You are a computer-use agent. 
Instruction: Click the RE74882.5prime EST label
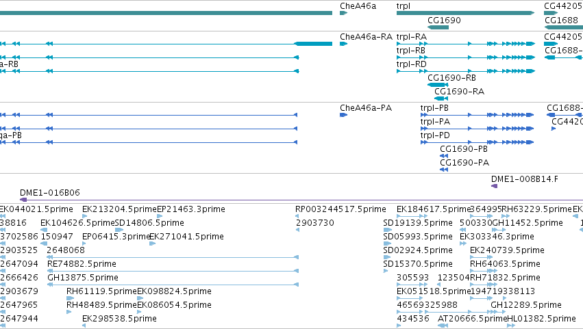pos(82,264)
